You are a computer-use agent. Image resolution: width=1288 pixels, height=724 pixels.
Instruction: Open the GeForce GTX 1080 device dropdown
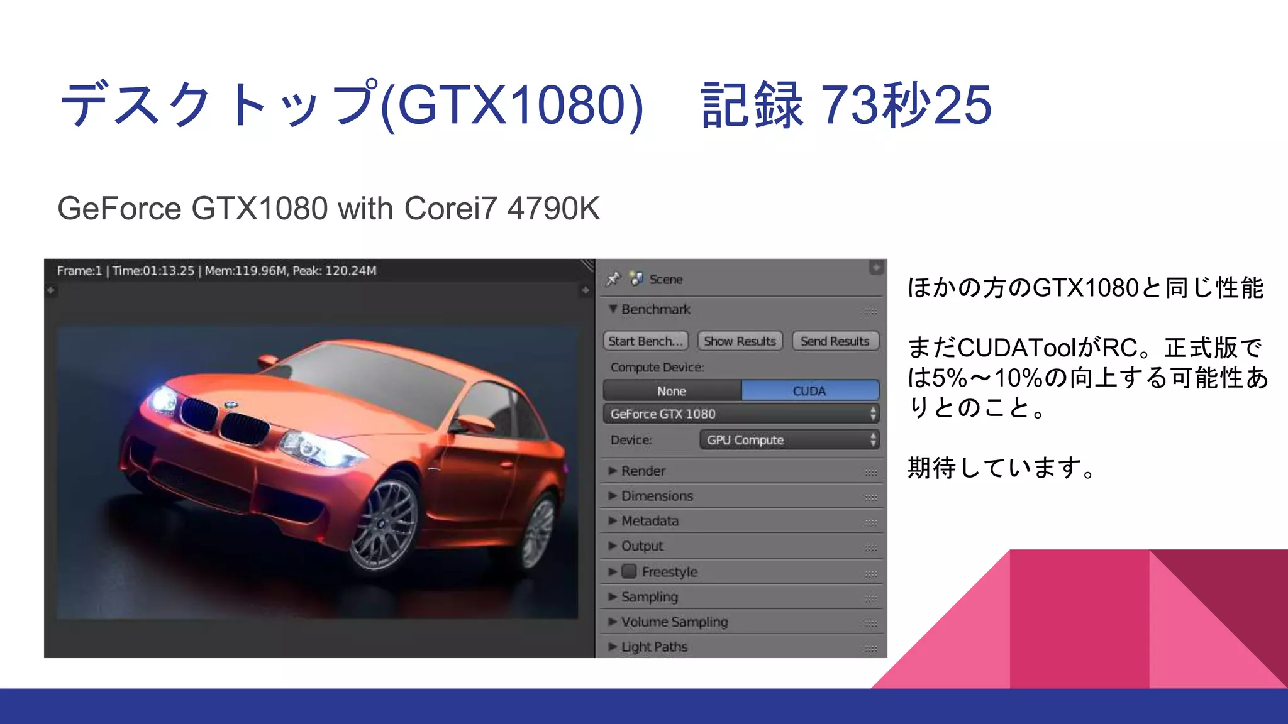point(741,414)
